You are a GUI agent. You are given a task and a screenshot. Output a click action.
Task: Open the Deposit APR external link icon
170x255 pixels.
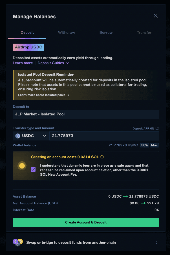[x=157, y=128]
